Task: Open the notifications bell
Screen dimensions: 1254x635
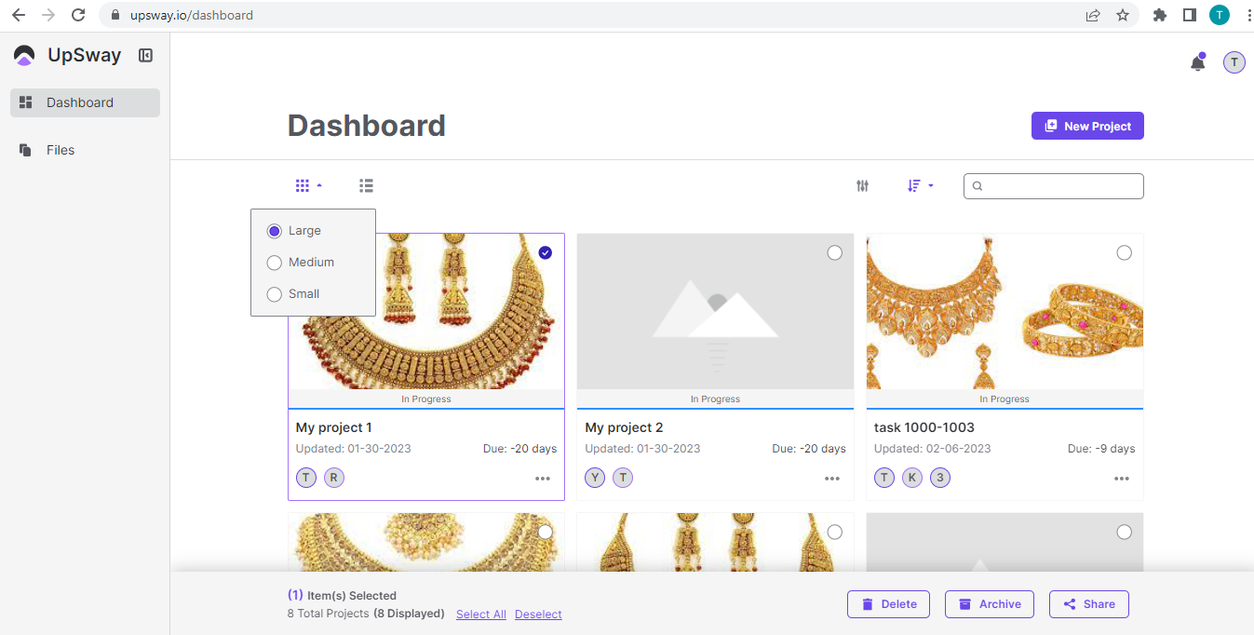Action: pos(1198,63)
